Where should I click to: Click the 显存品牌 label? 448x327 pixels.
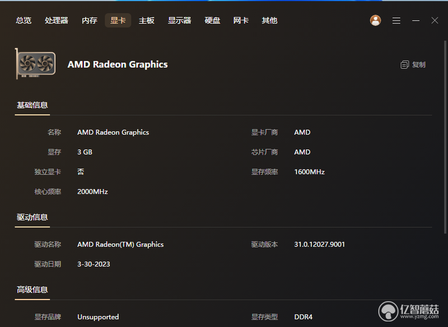click(x=48, y=317)
